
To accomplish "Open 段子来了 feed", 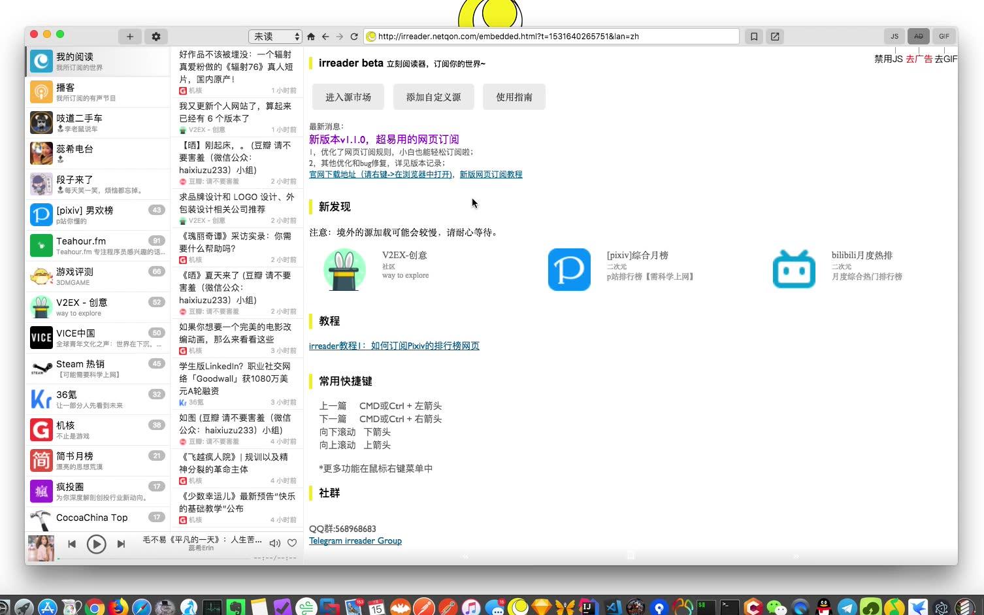I will [x=97, y=184].
